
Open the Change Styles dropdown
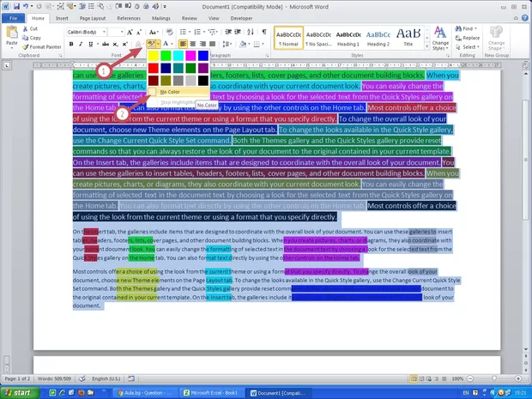click(x=440, y=38)
